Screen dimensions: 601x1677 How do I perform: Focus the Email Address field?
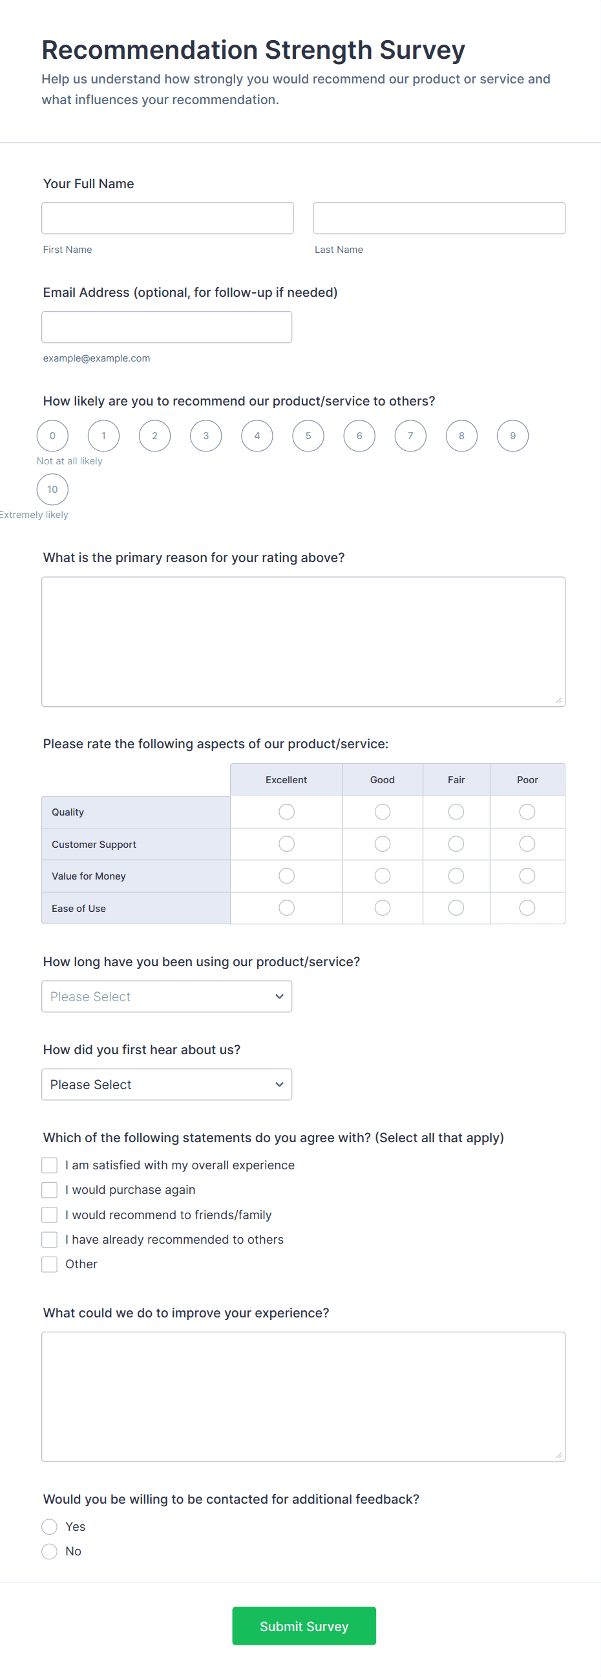click(167, 327)
